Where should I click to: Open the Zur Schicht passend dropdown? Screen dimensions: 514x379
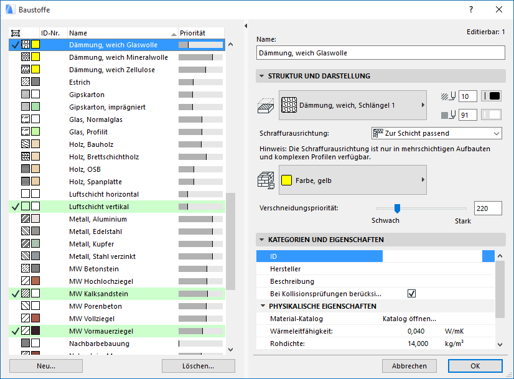(437, 133)
